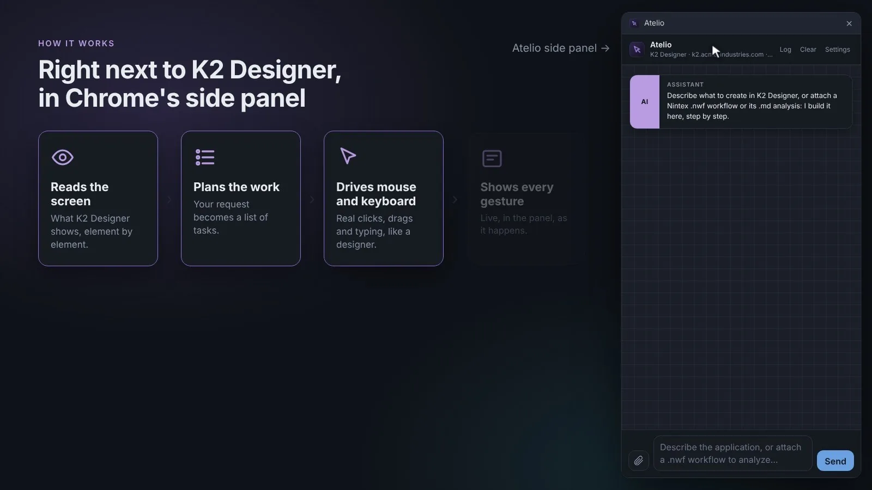Focus the Describe the application input field
The height and width of the screenshot is (490, 872).
[x=732, y=454]
